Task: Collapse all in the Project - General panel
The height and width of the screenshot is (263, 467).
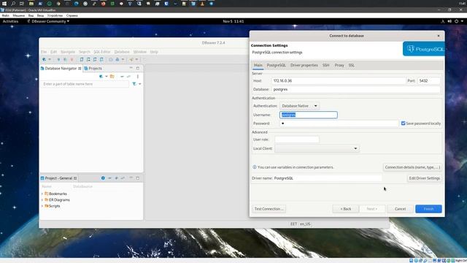Action: pyautogui.click(x=109, y=178)
